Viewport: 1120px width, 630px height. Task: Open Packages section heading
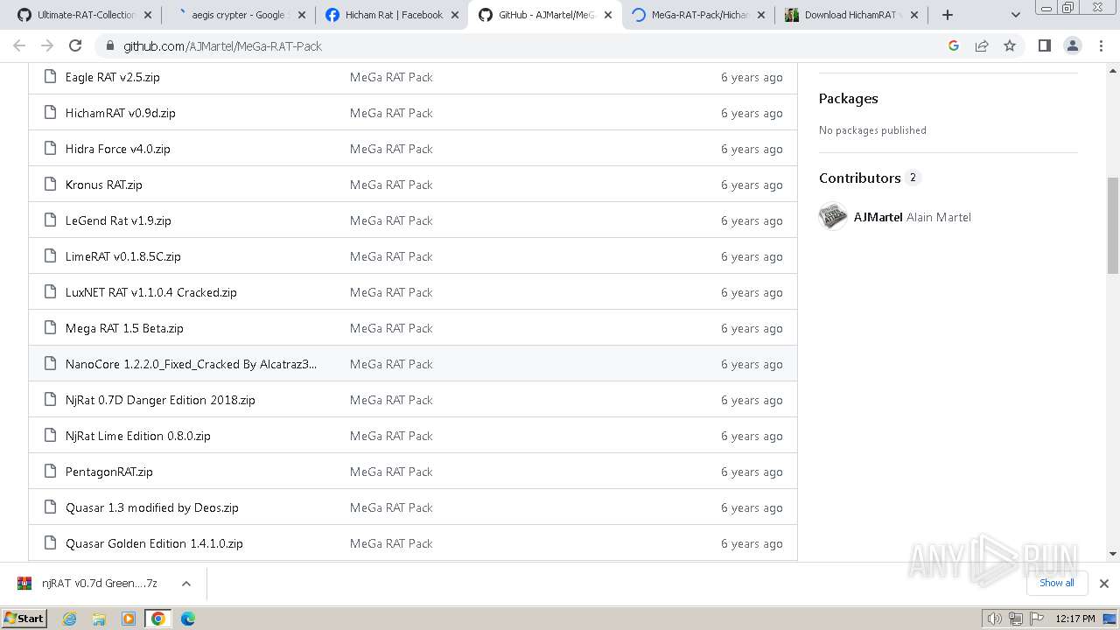pos(848,99)
